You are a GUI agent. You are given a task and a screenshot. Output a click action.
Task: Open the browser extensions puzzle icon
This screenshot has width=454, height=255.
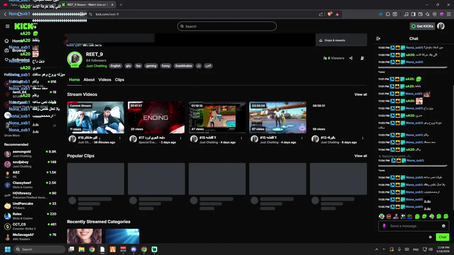click(388, 14)
